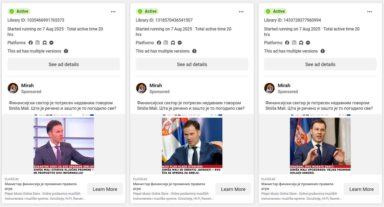The image size is (384, 207).
Task: Open three-dots menu on second ad card
Action: pos(241,12)
